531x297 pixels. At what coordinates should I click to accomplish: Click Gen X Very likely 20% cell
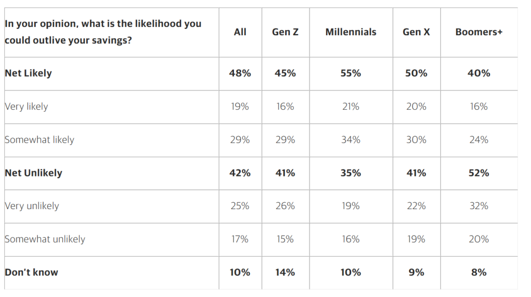pos(416,107)
